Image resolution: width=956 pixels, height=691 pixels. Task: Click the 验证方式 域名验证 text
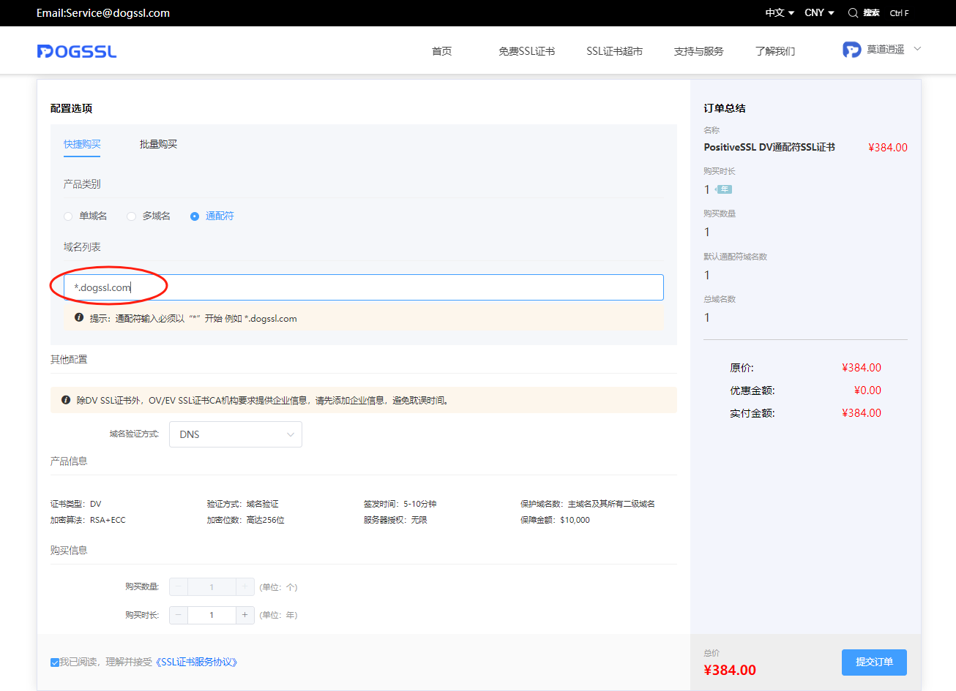point(242,504)
